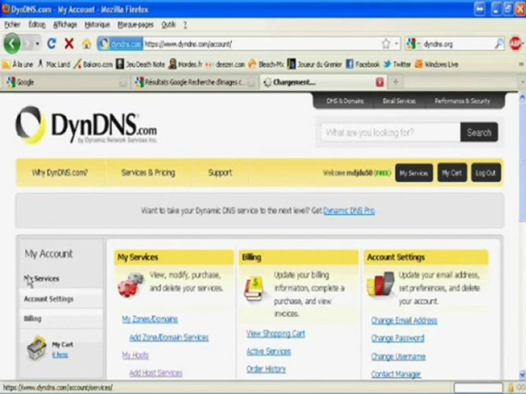Open the My Zones/Domains link
Screen dimensions: 526x394
[x=150, y=319]
